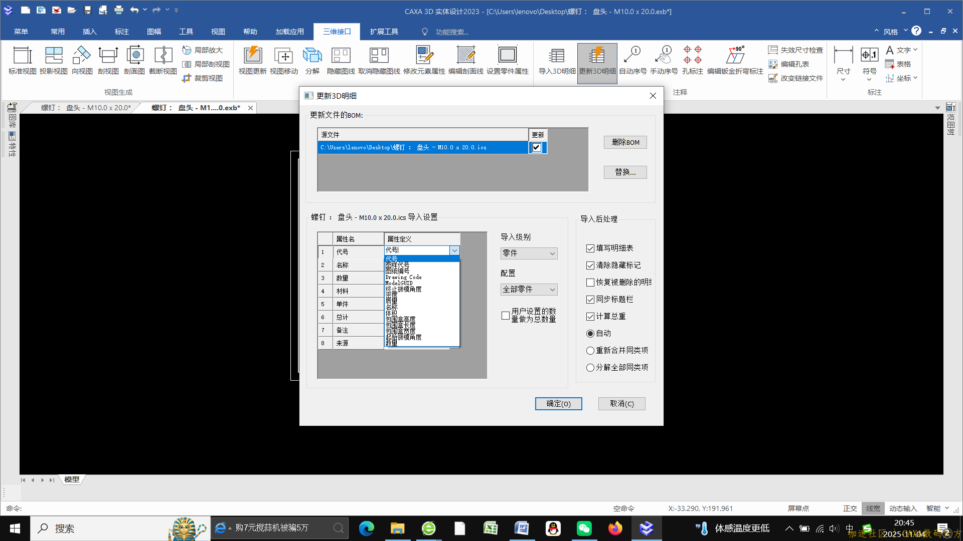The width and height of the screenshot is (963, 541).
Task: Select Drawing Code from attribute dropdown list
Action: point(403,277)
